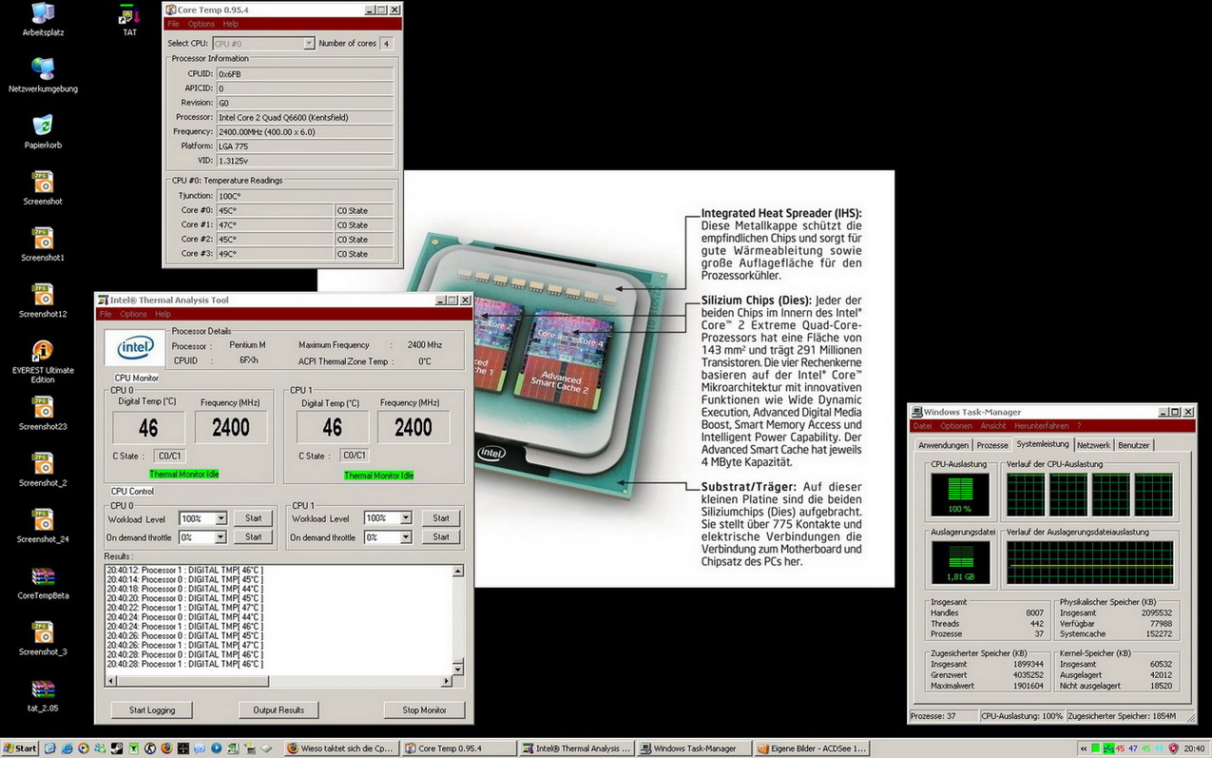The image size is (1212, 758).
Task: Click the Output Results button
Action: coord(279,709)
